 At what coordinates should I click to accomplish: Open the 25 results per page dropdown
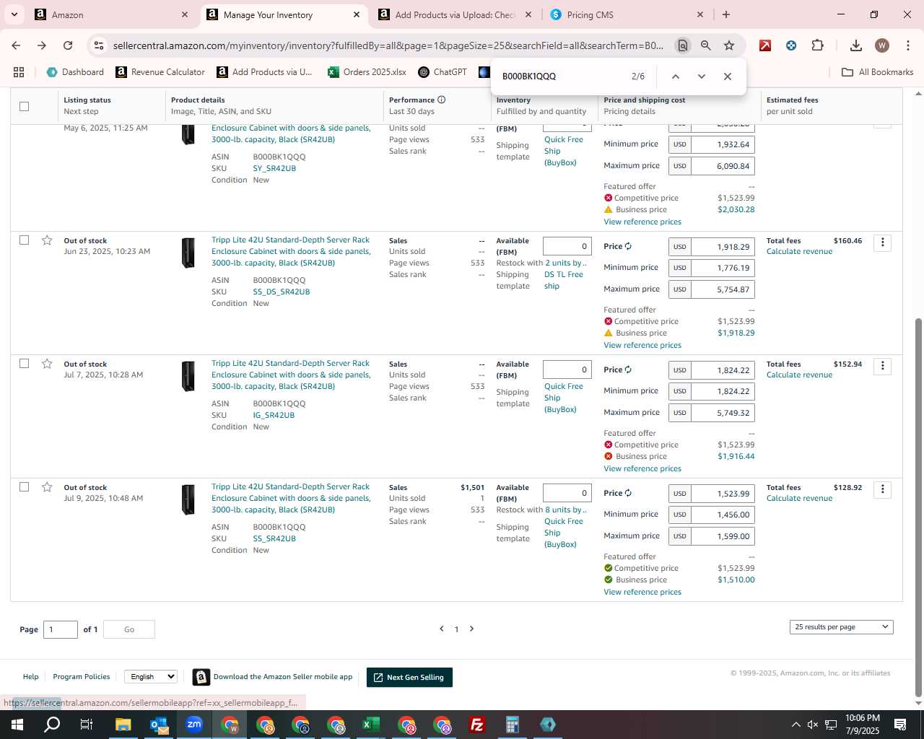[841, 627]
